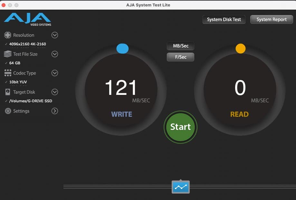Click the Test File Size label
This screenshot has height=200, width=296.
click(x=25, y=54)
